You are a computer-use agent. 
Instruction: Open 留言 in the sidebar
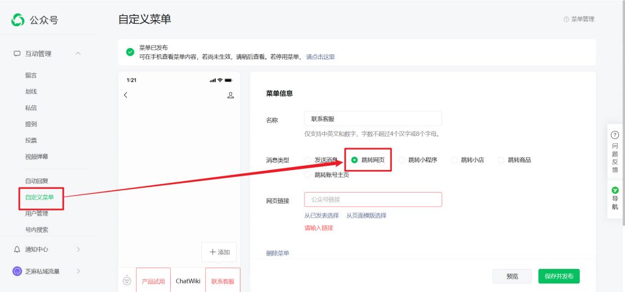pos(31,76)
